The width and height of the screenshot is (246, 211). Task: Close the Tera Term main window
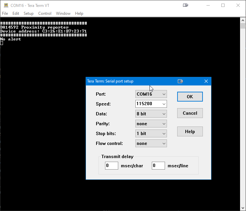[238, 5]
